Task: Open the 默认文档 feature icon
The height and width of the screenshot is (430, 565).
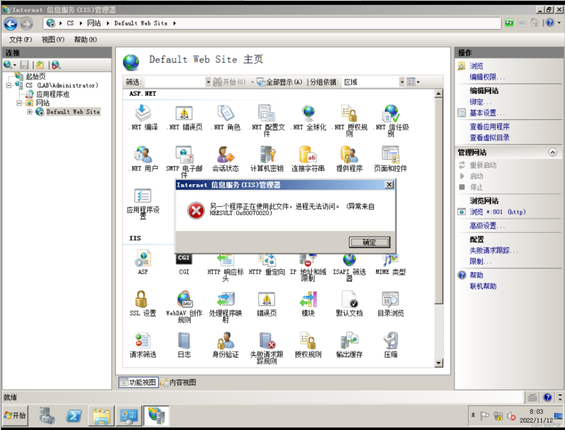Action: (x=350, y=299)
